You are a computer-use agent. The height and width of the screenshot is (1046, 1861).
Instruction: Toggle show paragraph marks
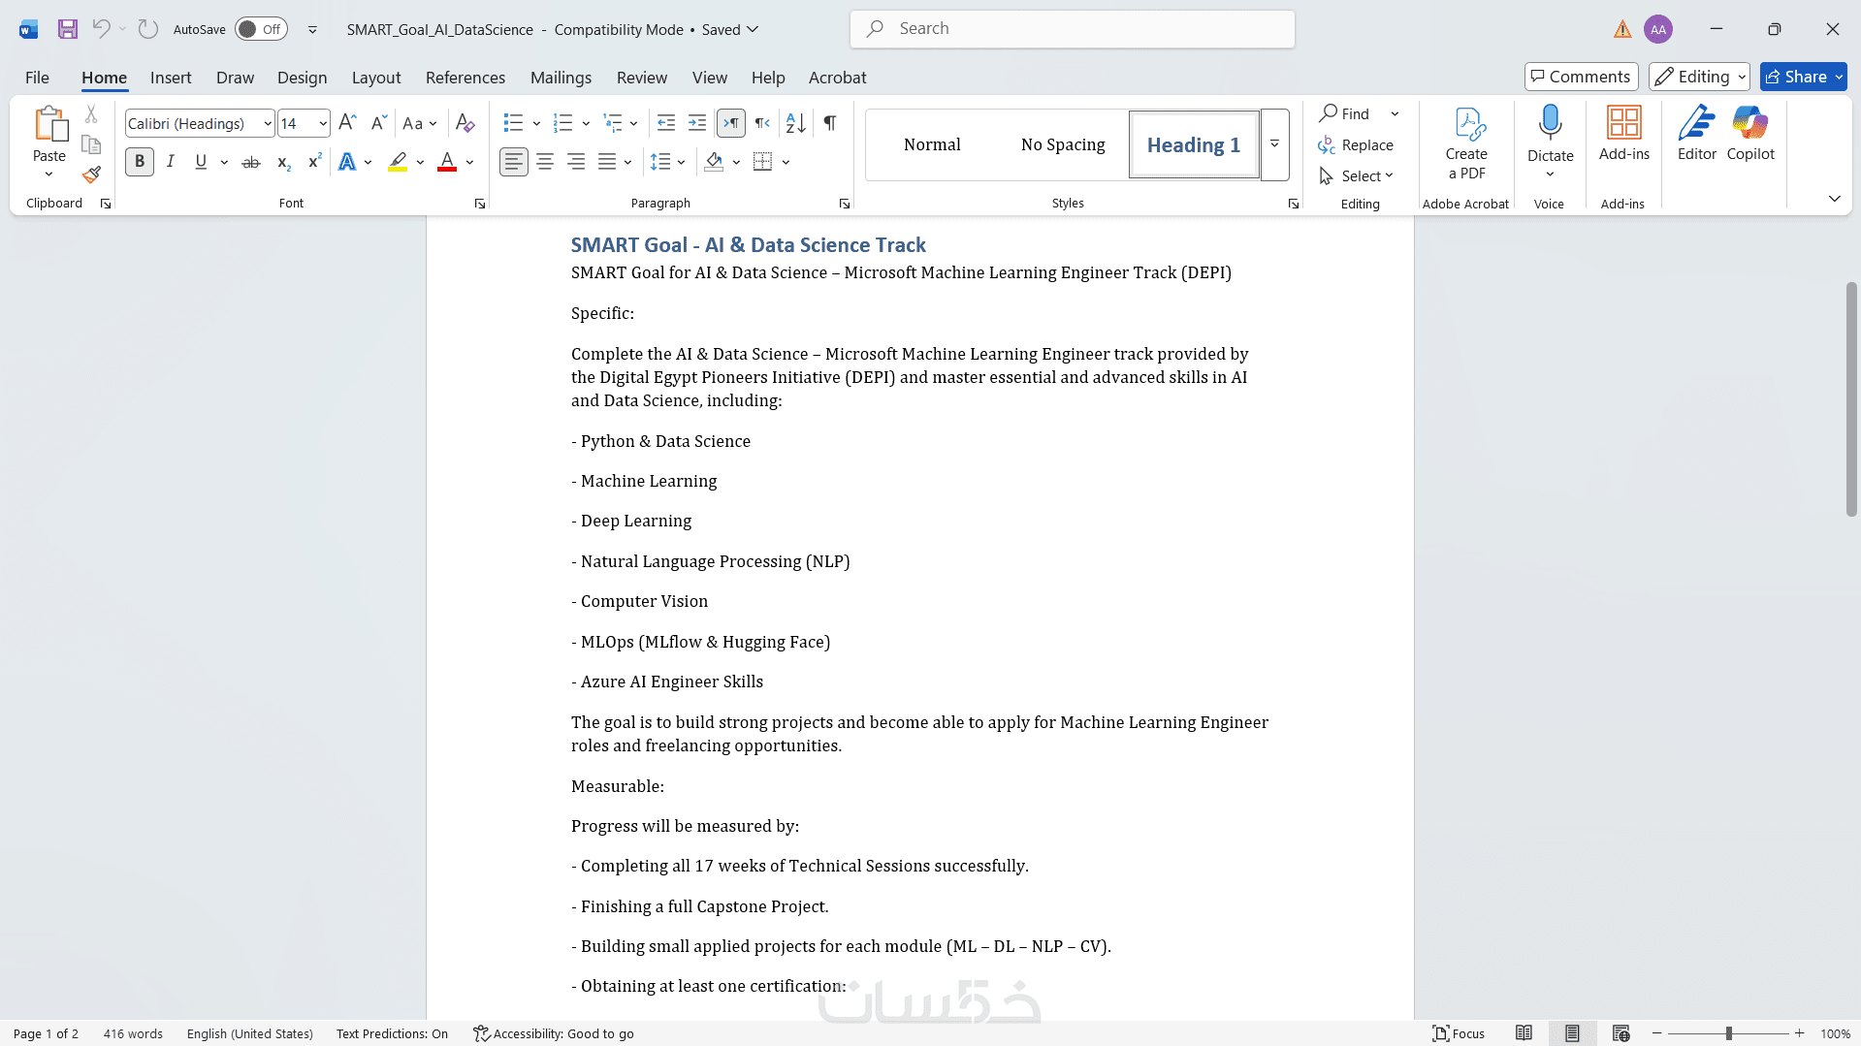click(x=830, y=123)
